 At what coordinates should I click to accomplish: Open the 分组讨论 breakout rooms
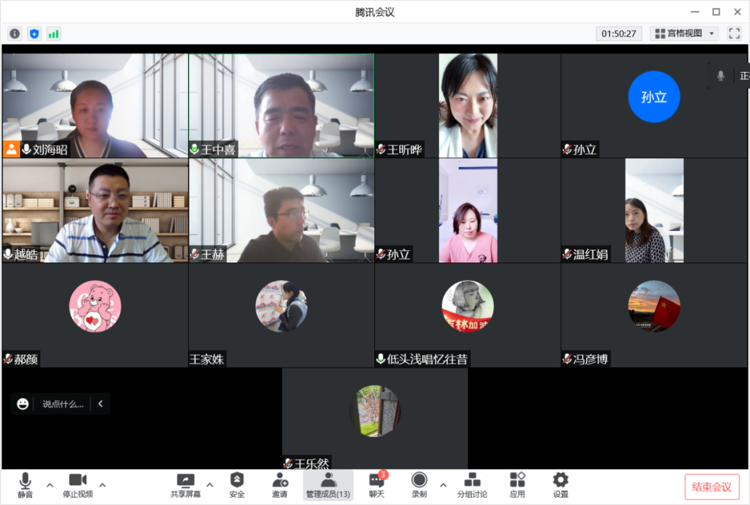[472, 484]
